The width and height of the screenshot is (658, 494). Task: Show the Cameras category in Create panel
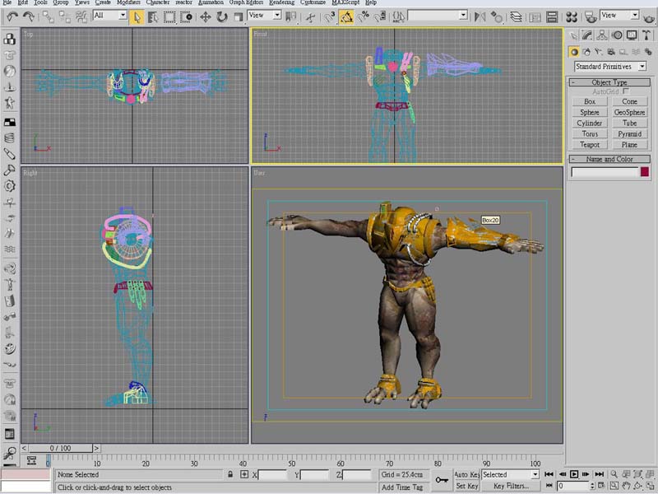[x=611, y=52]
